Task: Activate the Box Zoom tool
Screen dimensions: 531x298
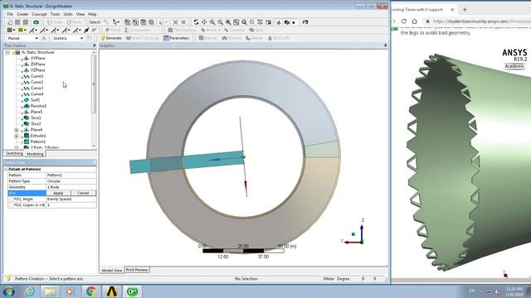Action: pyautogui.click(x=220, y=22)
